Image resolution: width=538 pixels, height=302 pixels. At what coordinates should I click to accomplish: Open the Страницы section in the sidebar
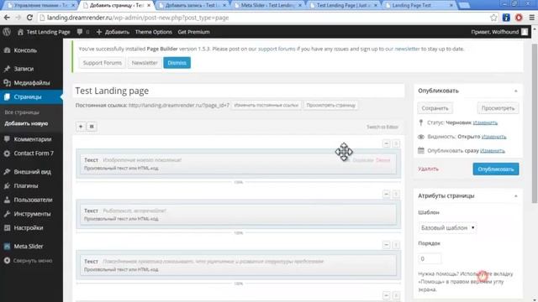pos(31,97)
